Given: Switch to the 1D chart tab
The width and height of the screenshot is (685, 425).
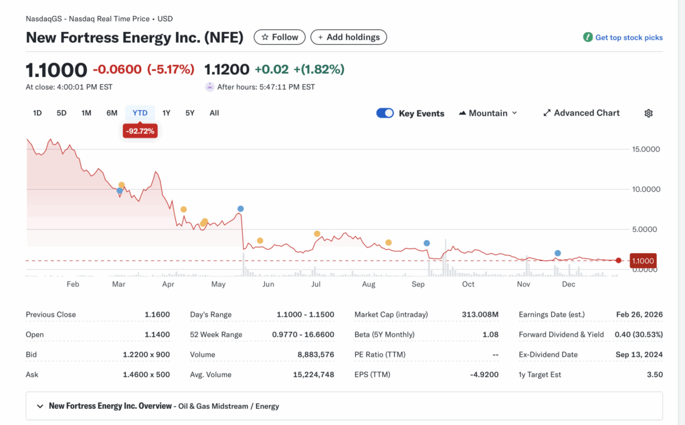Looking at the screenshot, I should click(37, 113).
